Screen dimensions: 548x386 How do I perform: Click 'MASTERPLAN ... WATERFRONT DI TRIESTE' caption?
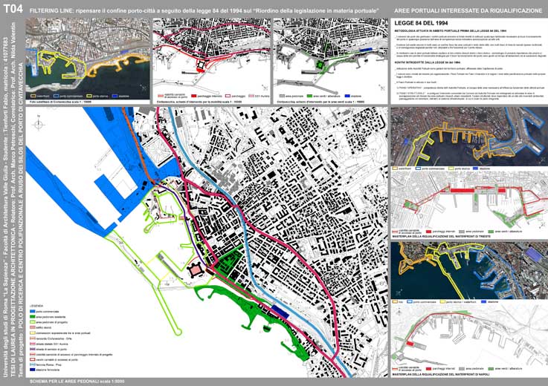coord(442,236)
